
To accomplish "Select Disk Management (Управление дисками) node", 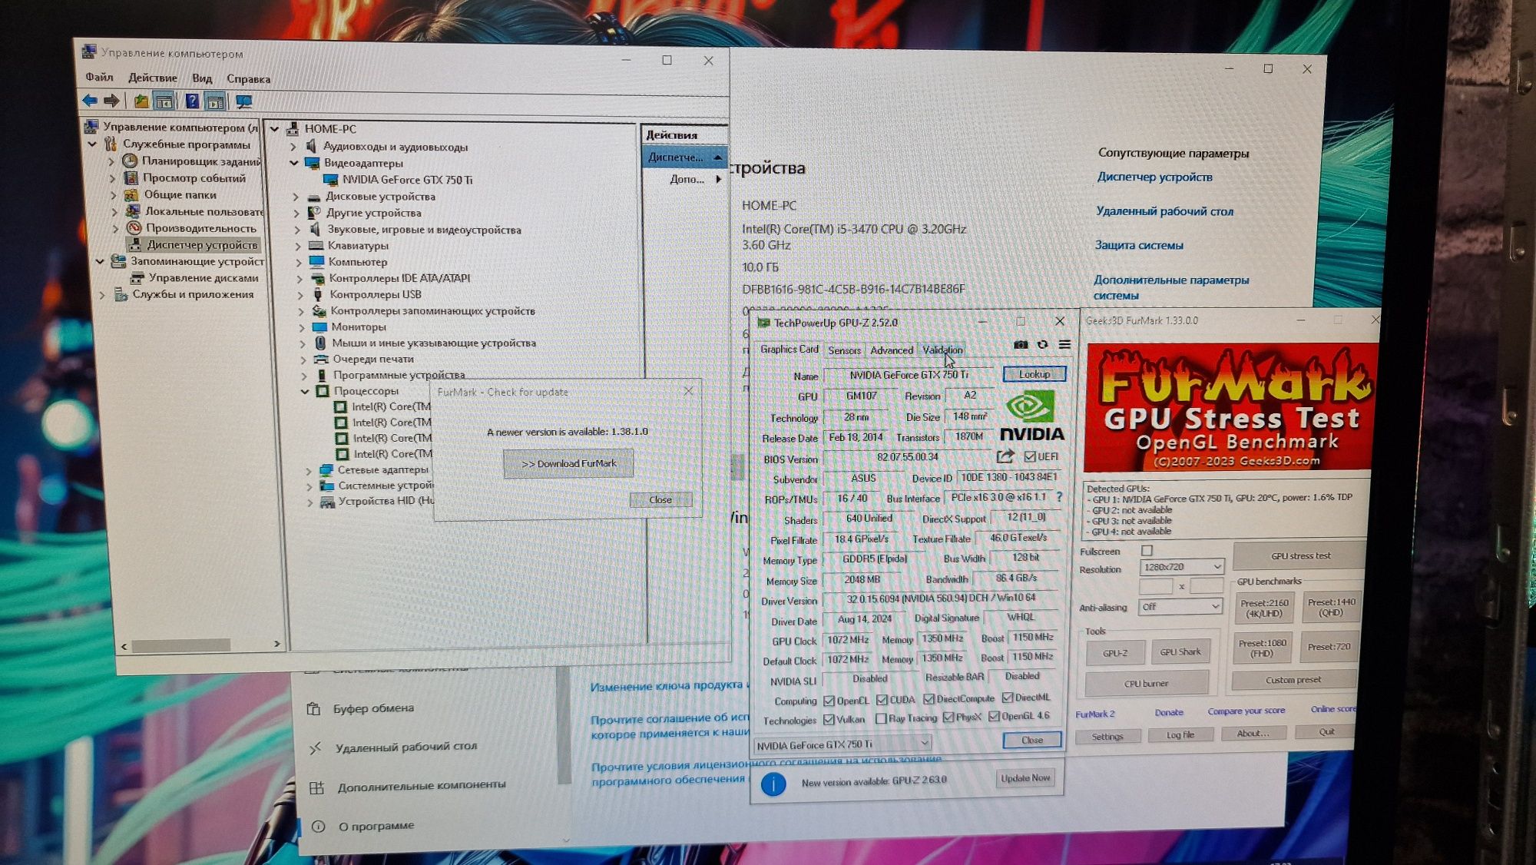I will tap(204, 277).
